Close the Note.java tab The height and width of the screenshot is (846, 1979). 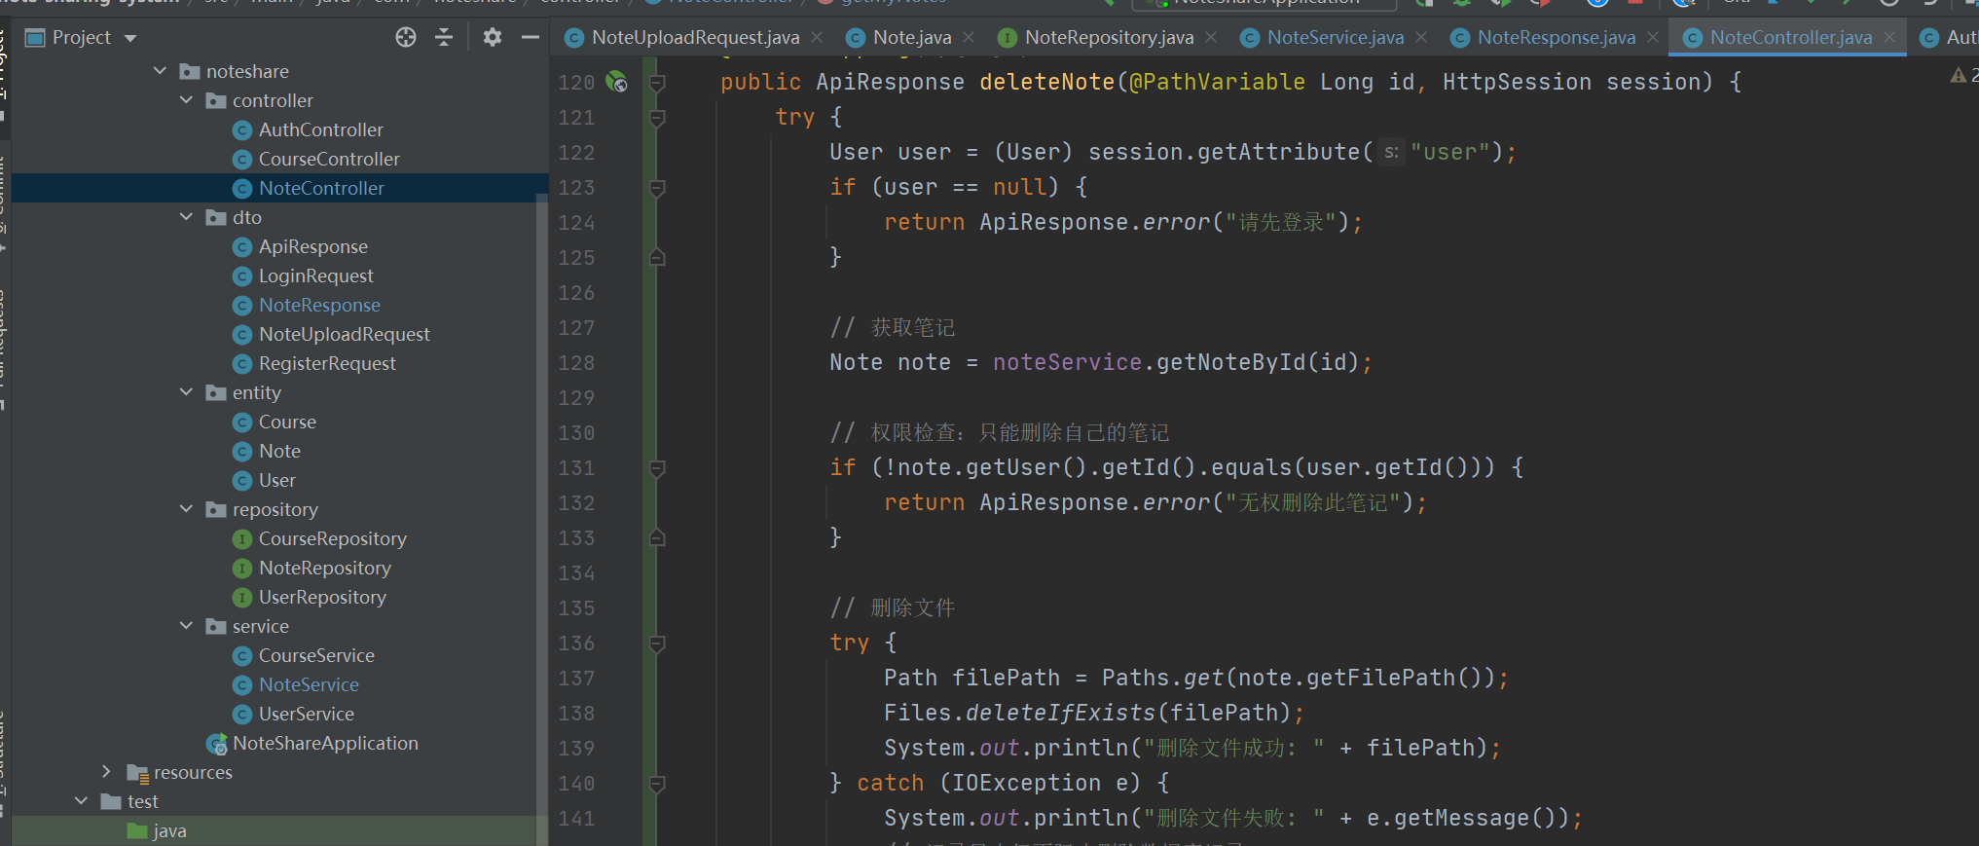pos(969,37)
